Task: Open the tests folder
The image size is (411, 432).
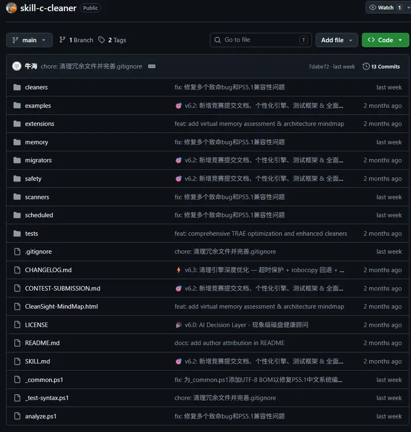Action: (31, 233)
